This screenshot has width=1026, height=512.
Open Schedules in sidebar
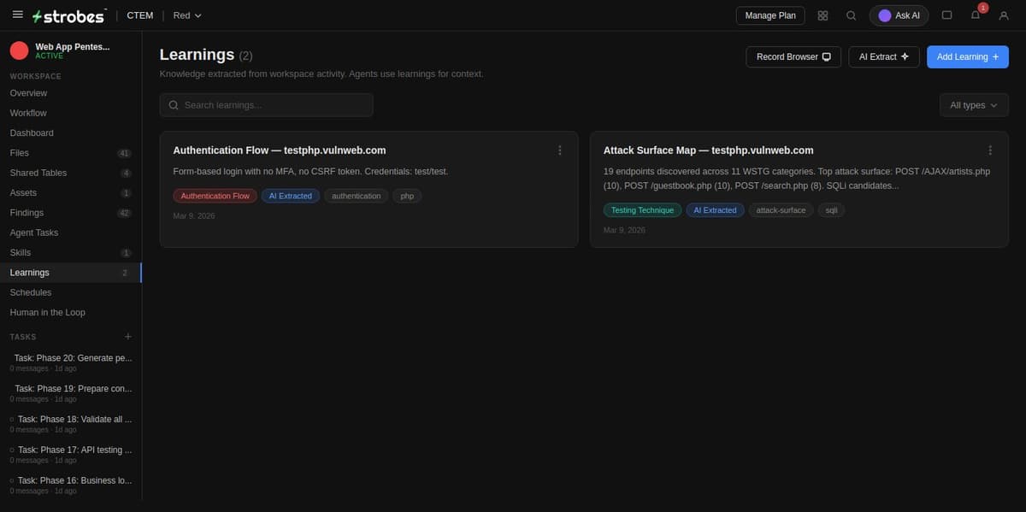(71, 292)
